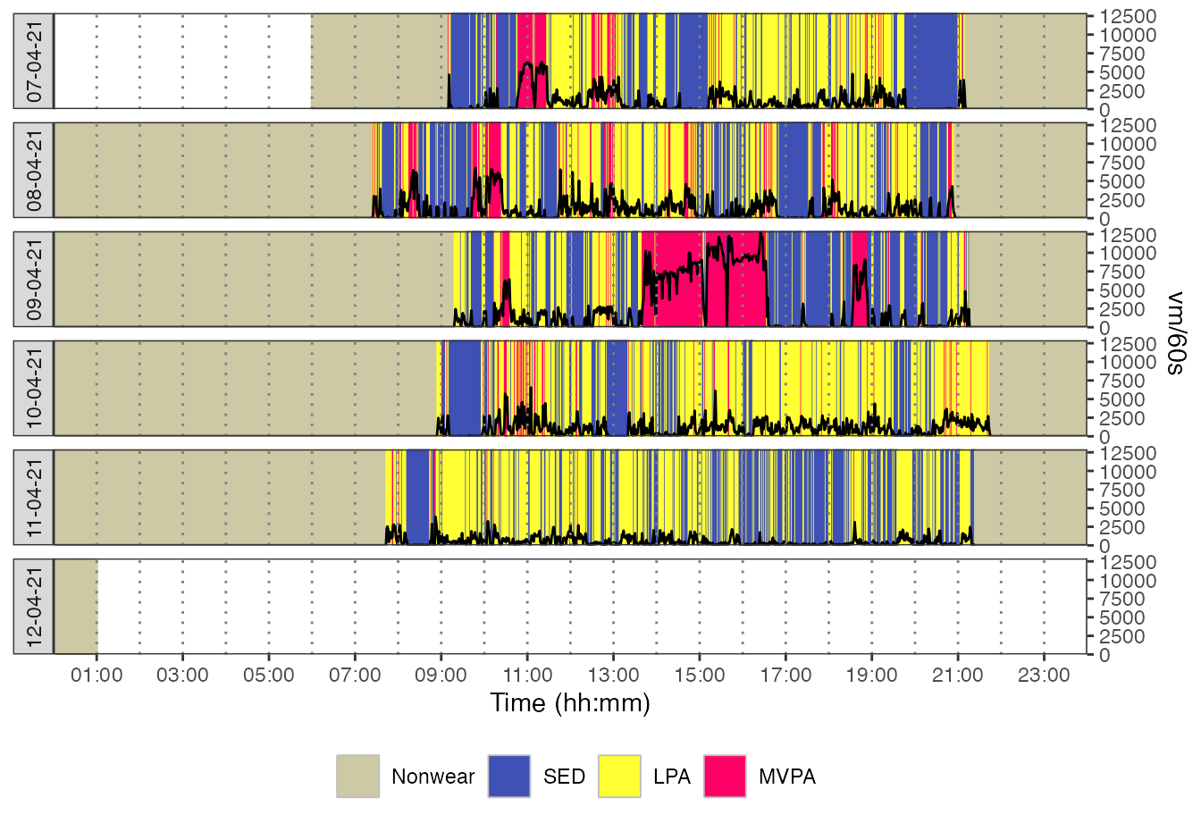The width and height of the screenshot is (1201, 823).
Task: Click the SED block near 20:00 on 07-04-21
Action: (931, 61)
